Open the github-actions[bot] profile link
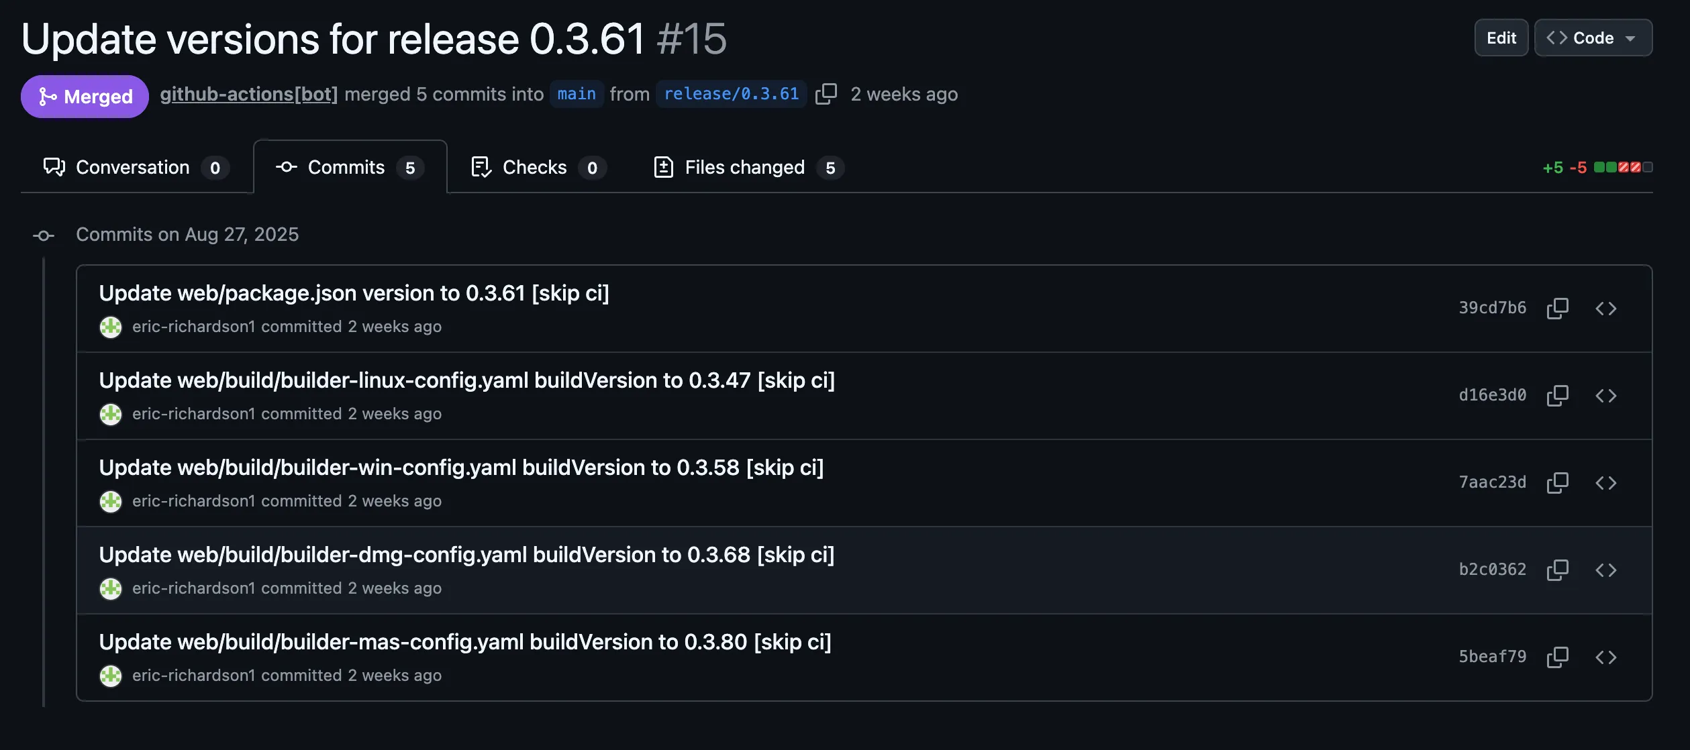The width and height of the screenshot is (1690, 750). pyautogui.click(x=249, y=94)
